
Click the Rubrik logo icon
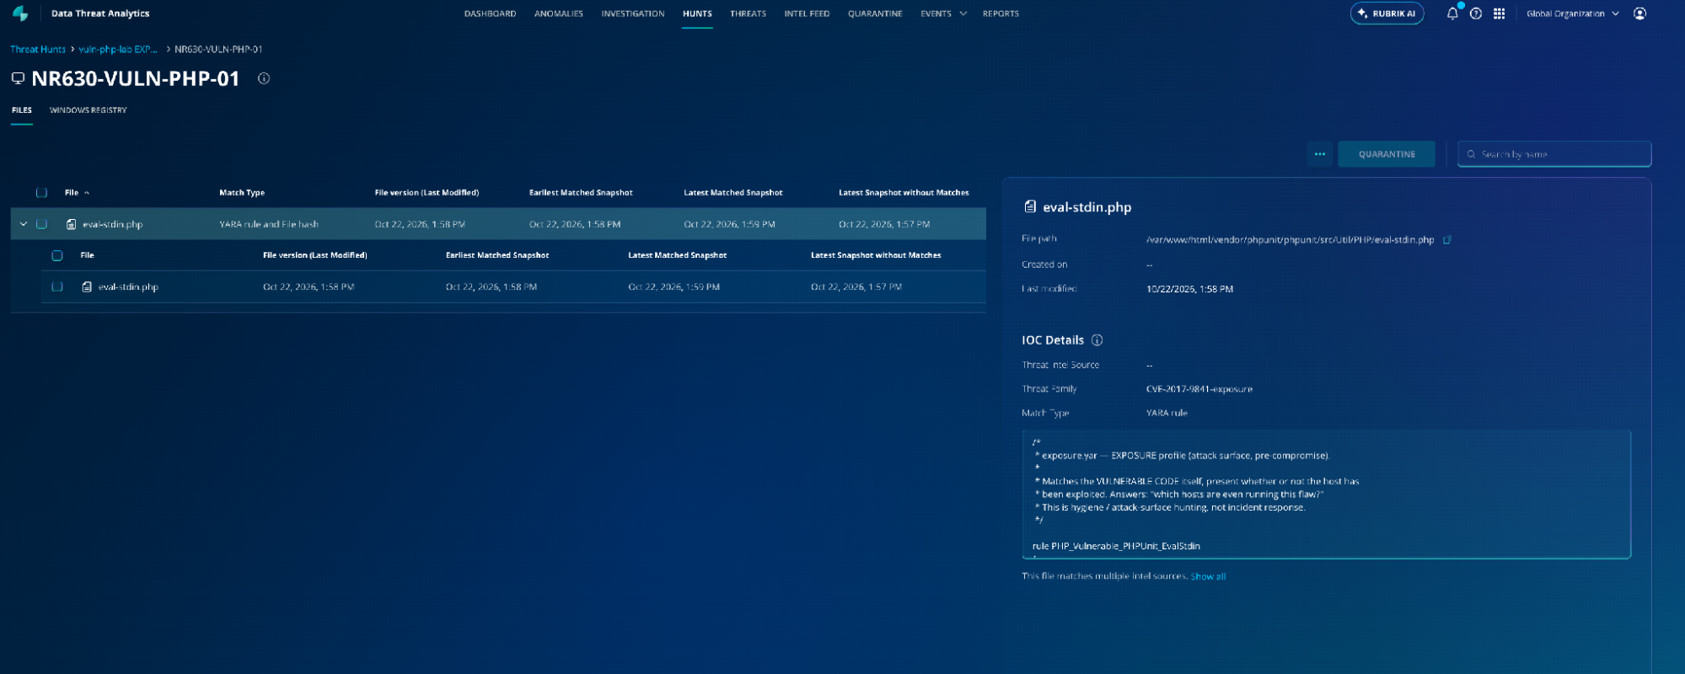(20, 13)
